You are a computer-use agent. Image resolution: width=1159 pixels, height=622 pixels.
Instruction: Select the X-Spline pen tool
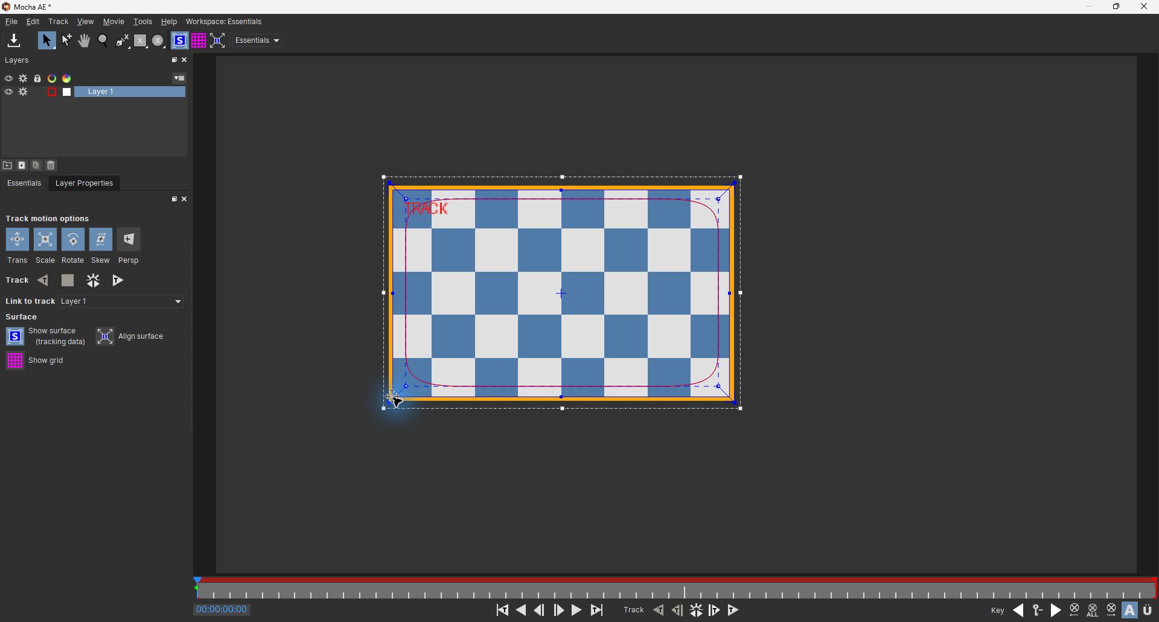(123, 40)
